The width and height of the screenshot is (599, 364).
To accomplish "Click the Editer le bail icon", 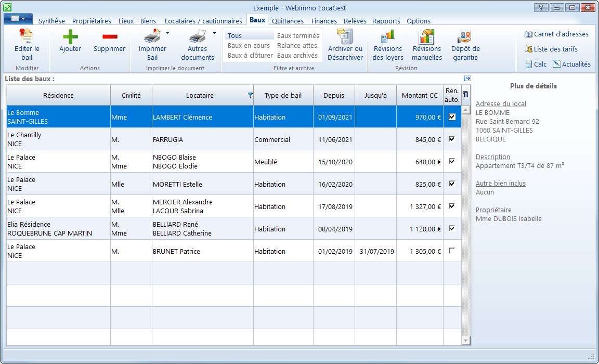I will [x=27, y=37].
